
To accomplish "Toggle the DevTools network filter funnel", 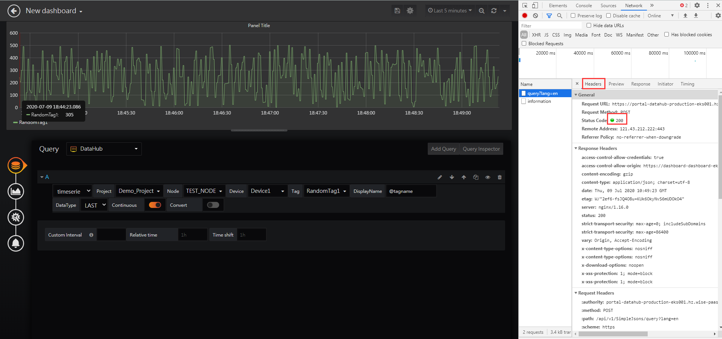I will tap(549, 15).
